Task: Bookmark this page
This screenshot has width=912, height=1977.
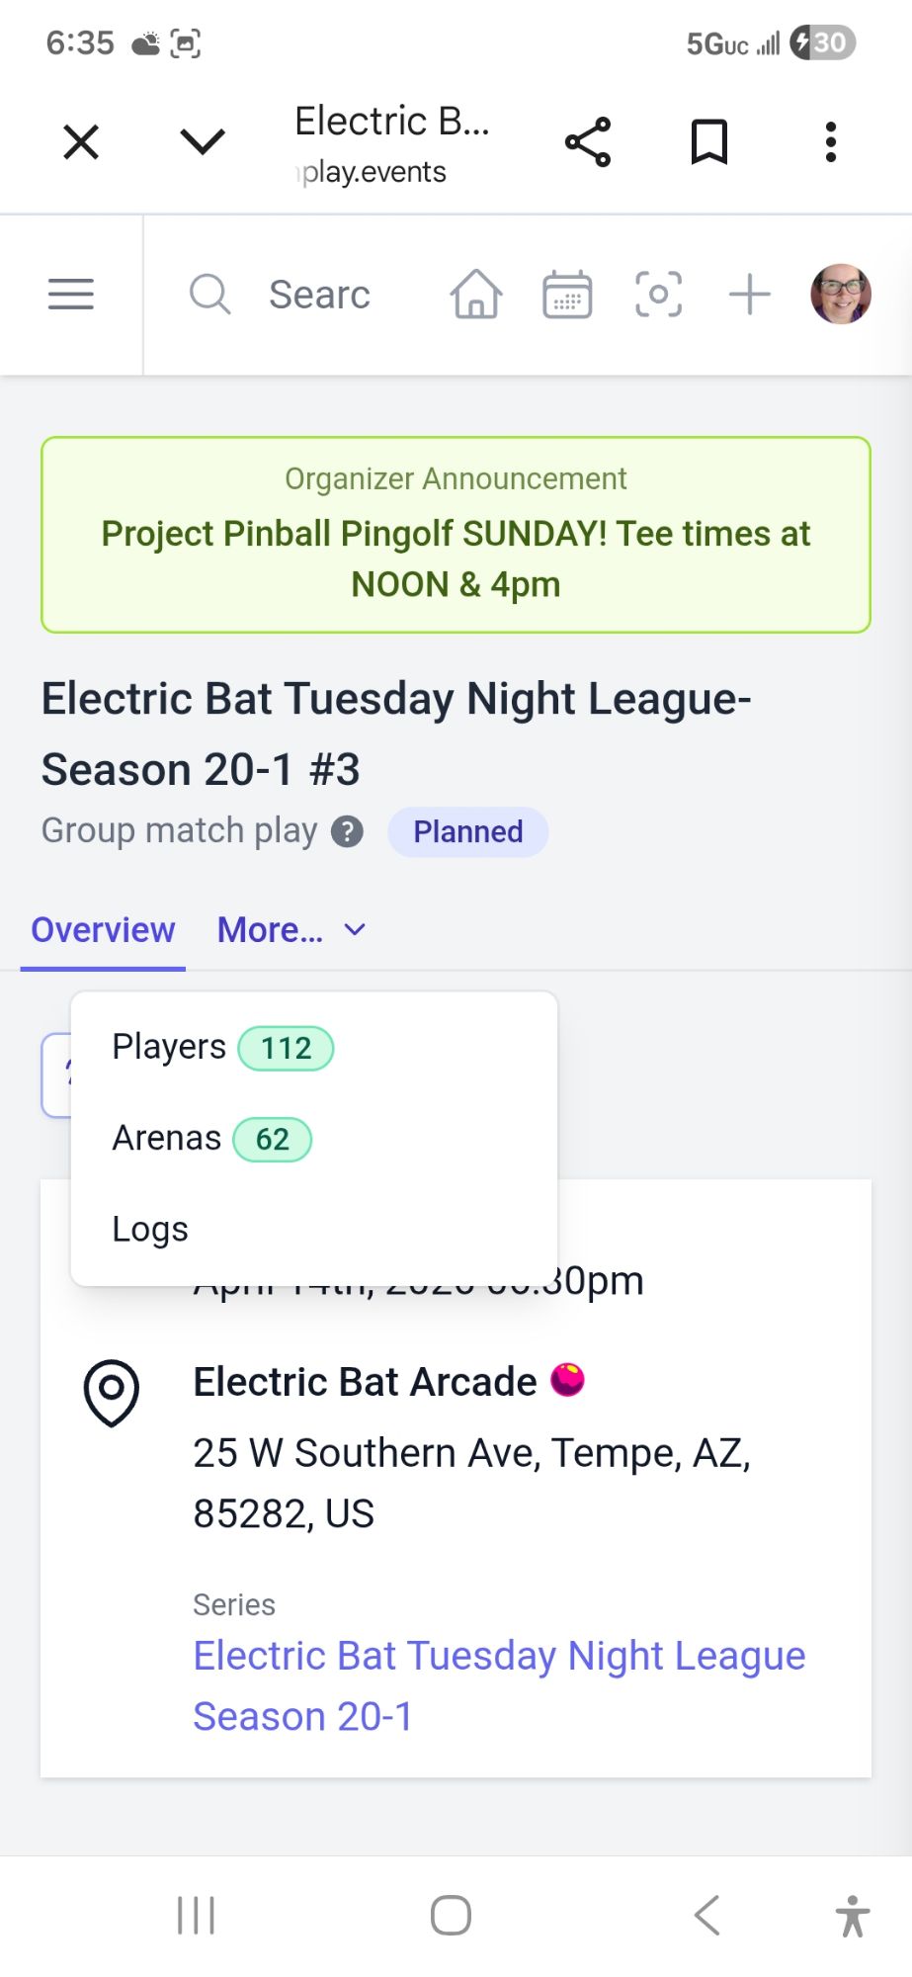Action: [x=708, y=142]
